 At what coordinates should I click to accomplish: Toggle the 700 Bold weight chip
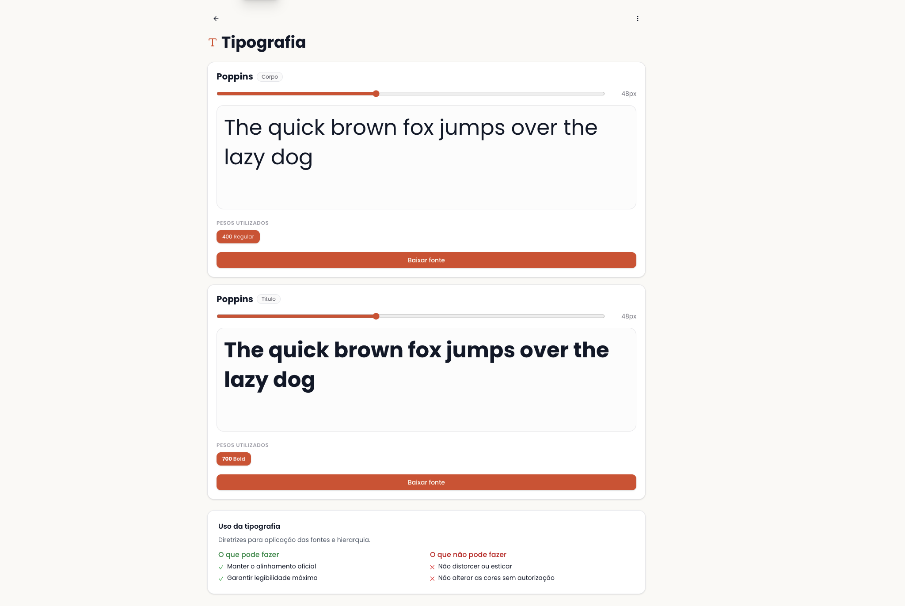233,459
